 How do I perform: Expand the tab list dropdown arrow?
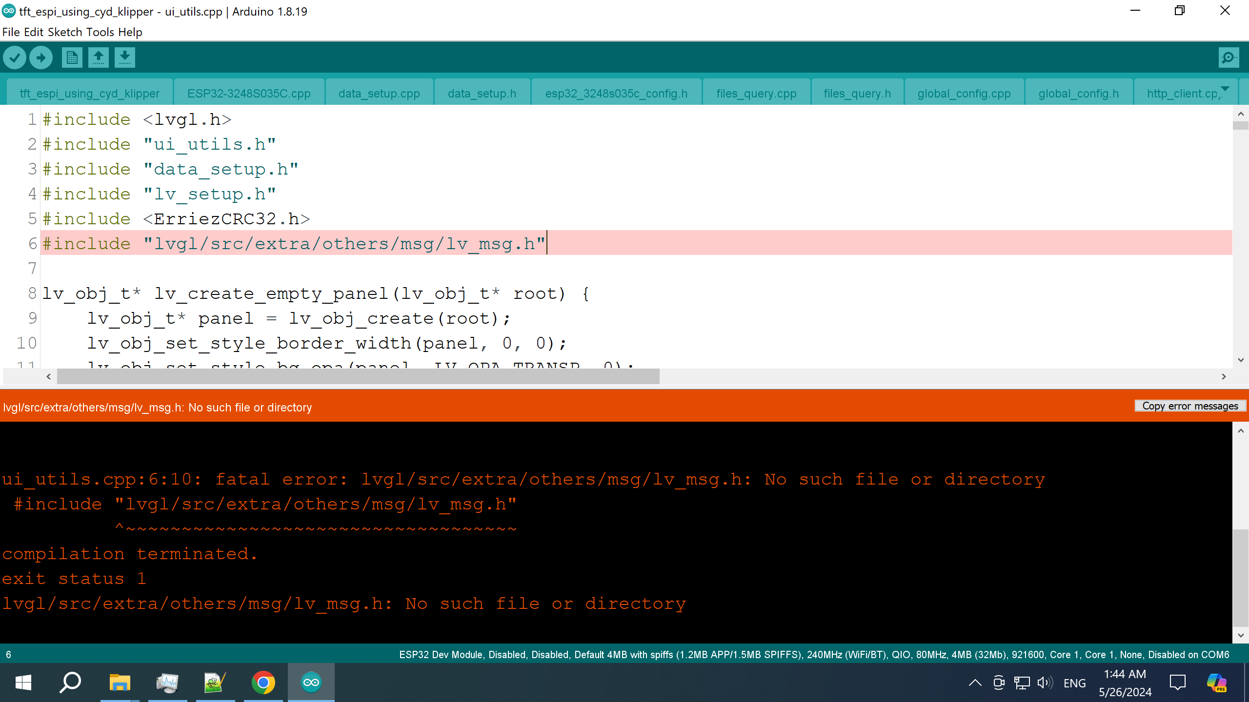1225,89
